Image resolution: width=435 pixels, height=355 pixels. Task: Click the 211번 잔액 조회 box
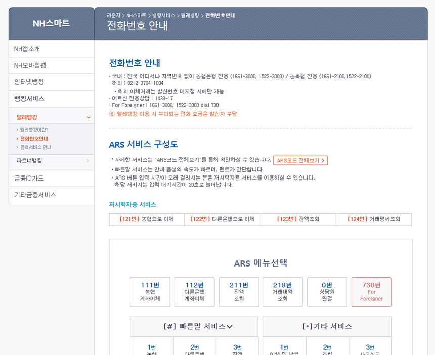tap(239, 292)
